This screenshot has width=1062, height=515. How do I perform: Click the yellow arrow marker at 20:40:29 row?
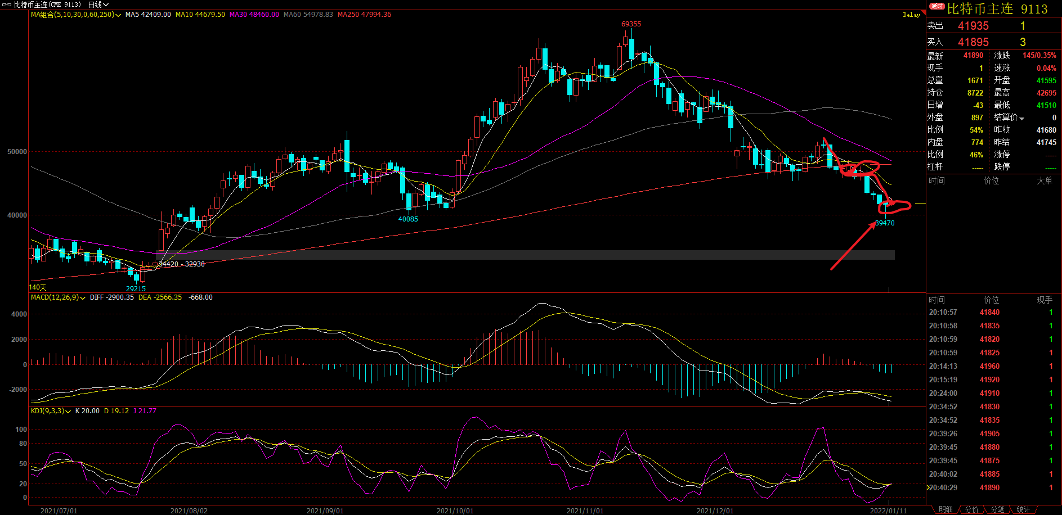[x=928, y=487]
